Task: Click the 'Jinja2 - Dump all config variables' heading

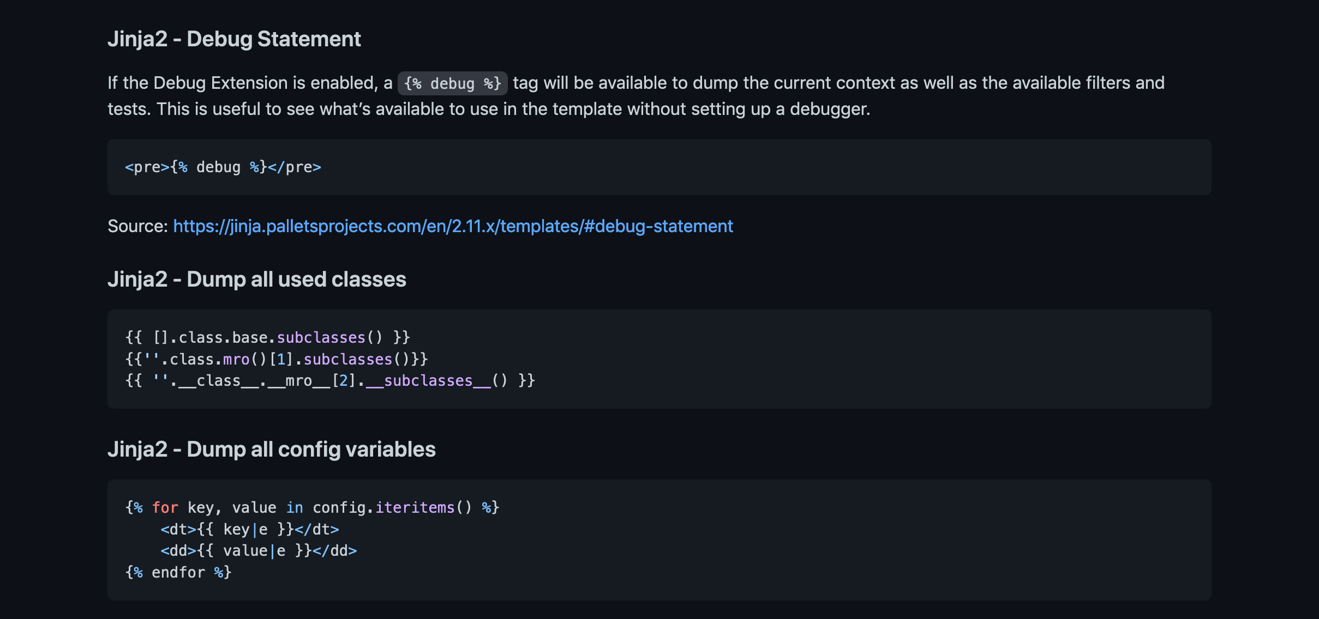Action: [272, 450]
